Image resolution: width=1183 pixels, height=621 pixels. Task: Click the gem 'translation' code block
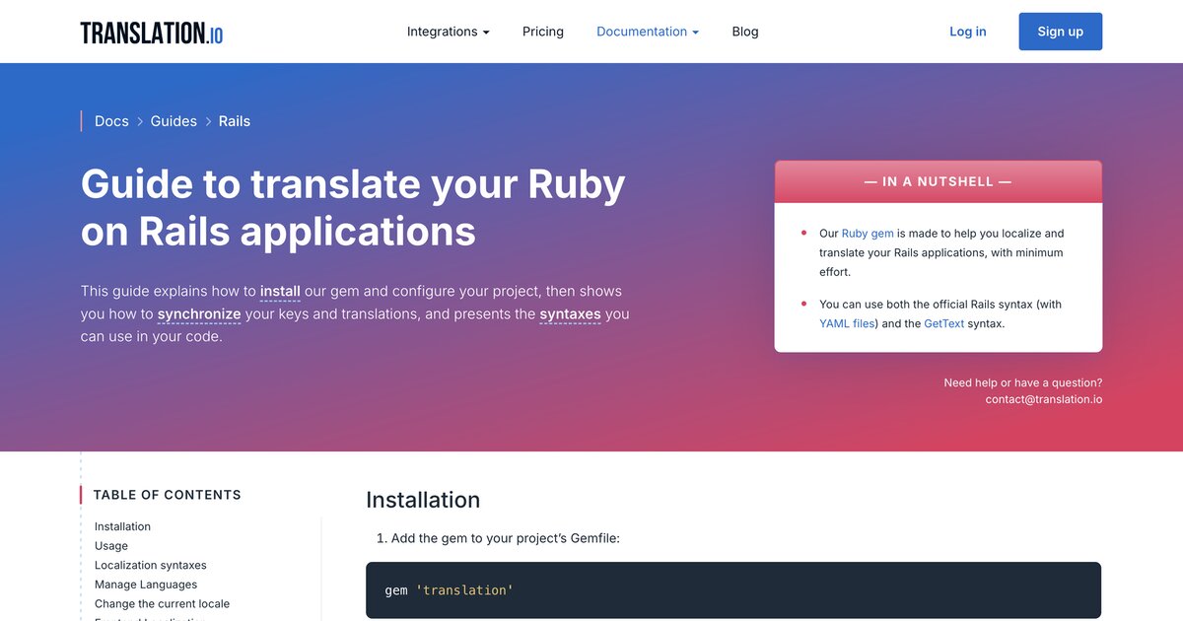(x=733, y=590)
